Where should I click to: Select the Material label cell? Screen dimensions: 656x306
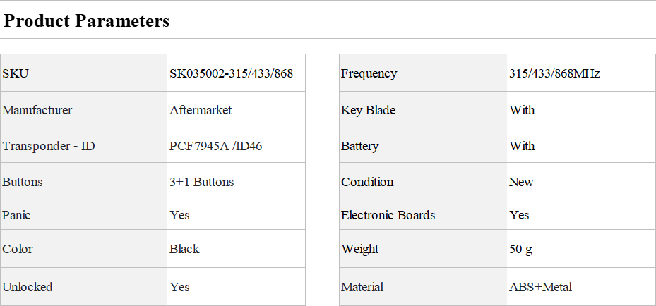click(423, 287)
